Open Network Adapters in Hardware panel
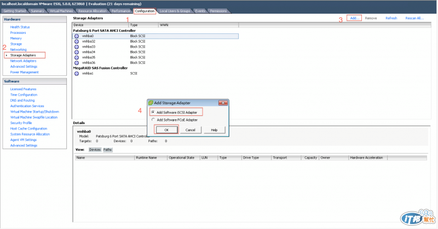The image size is (438, 229). (23, 61)
